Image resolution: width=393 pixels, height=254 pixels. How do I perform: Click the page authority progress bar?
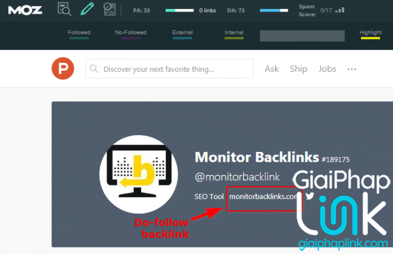(180, 10)
